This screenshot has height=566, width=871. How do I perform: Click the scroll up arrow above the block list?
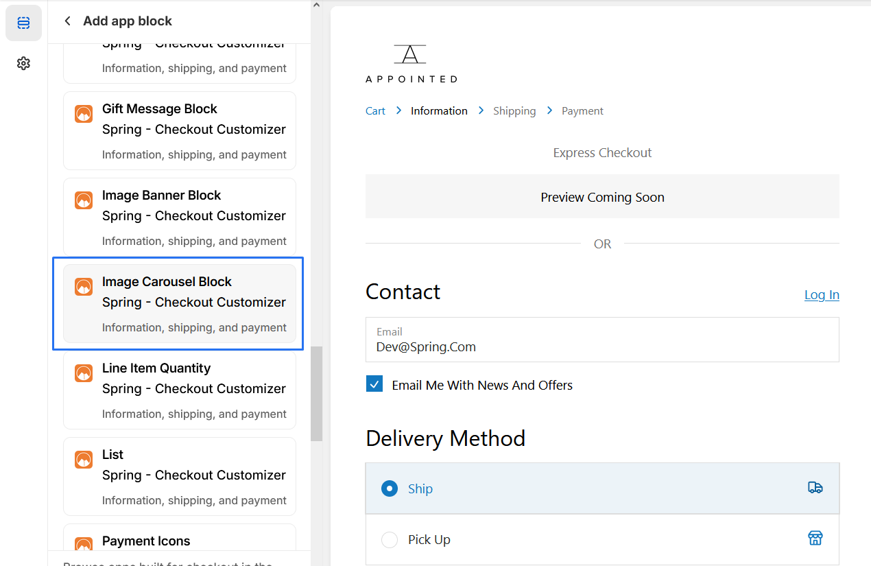(316, 5)
